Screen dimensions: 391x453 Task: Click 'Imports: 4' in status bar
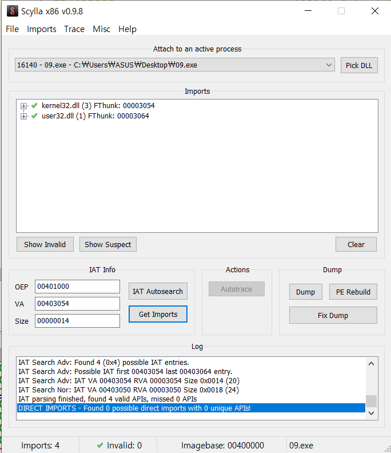point(40,445)
